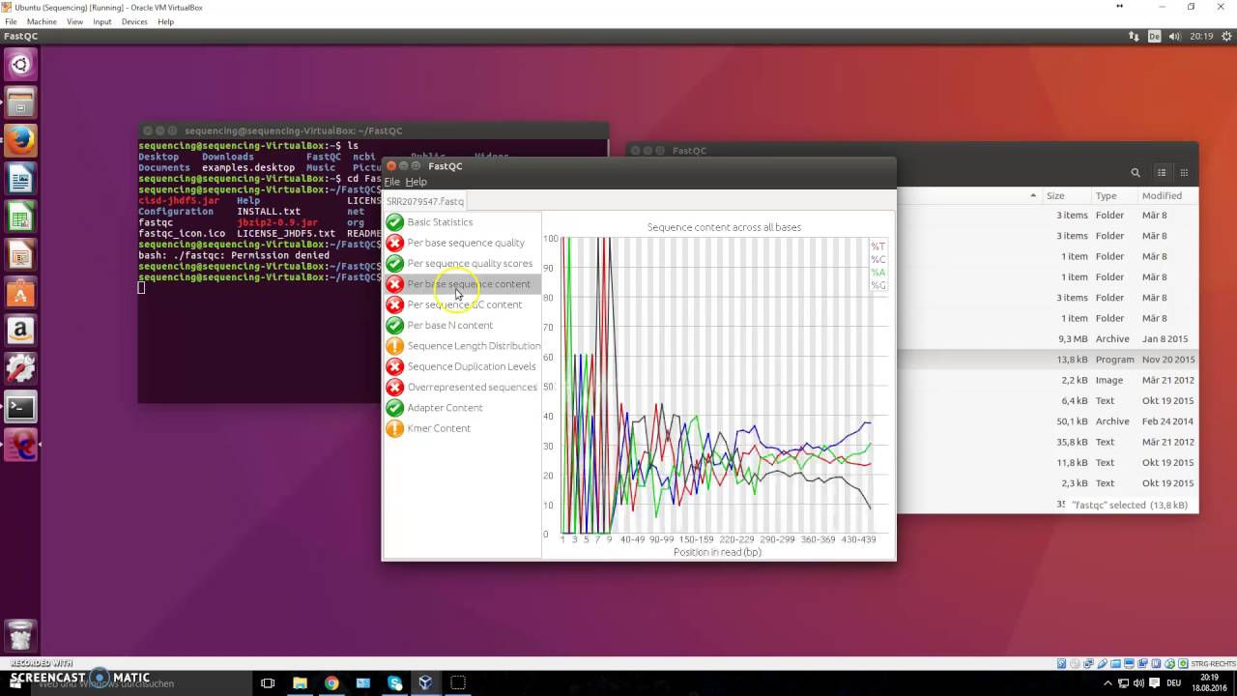This screenshot has height=696, width=1237.
Task: Switch Files window to list view
Action: [1162, 173]
